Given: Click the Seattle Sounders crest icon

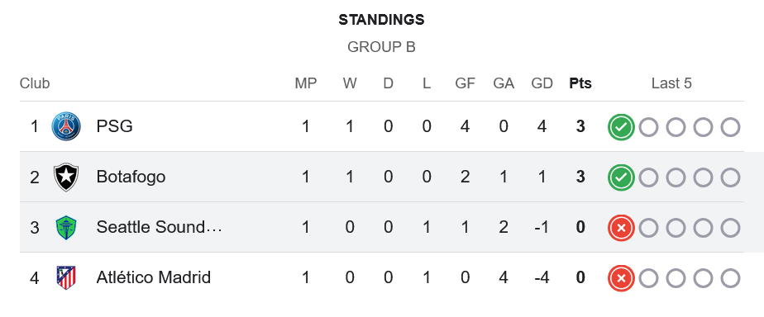Looking at the screenshot, I should tap(66, 228).
